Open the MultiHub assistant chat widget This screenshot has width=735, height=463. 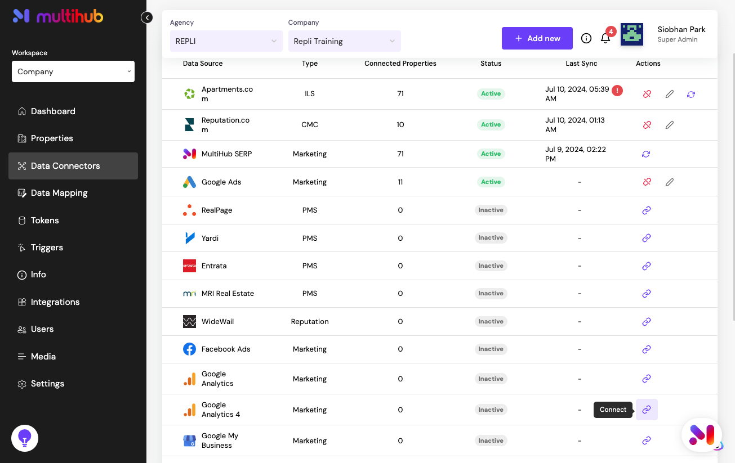click(x=702, y=435)
